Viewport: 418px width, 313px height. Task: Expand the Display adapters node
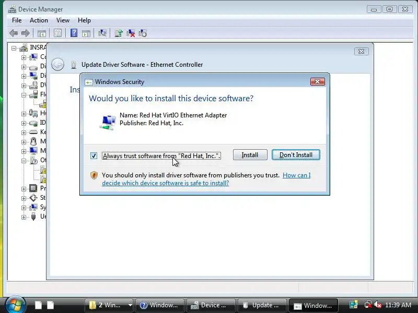24,76
